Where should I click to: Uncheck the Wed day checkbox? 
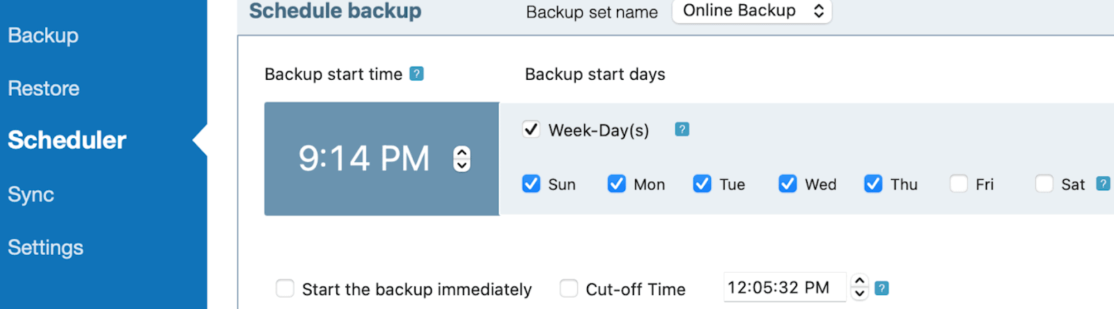tap(787, 183)
